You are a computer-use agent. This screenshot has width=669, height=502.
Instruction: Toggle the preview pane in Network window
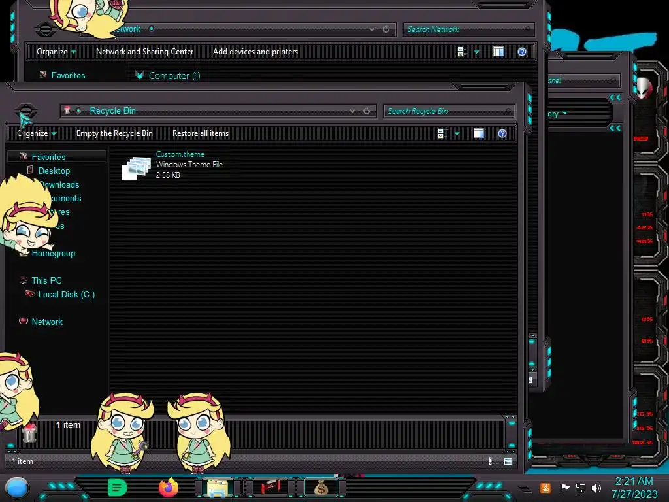pos(498,52)
